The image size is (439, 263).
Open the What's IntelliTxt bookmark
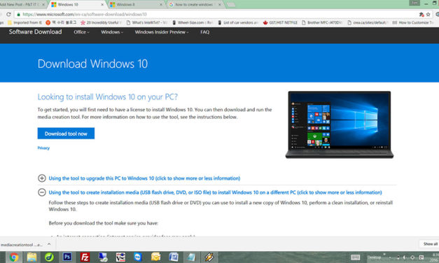pyautogui.click(x=147, y=22)
